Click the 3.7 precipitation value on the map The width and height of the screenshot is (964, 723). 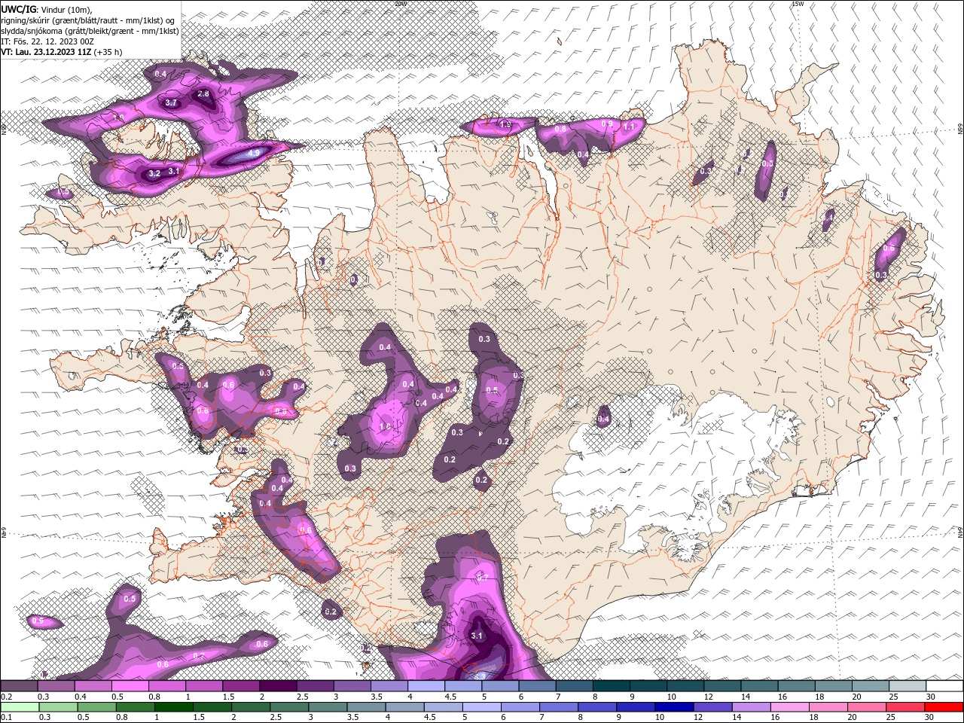[x=171, y=102]
